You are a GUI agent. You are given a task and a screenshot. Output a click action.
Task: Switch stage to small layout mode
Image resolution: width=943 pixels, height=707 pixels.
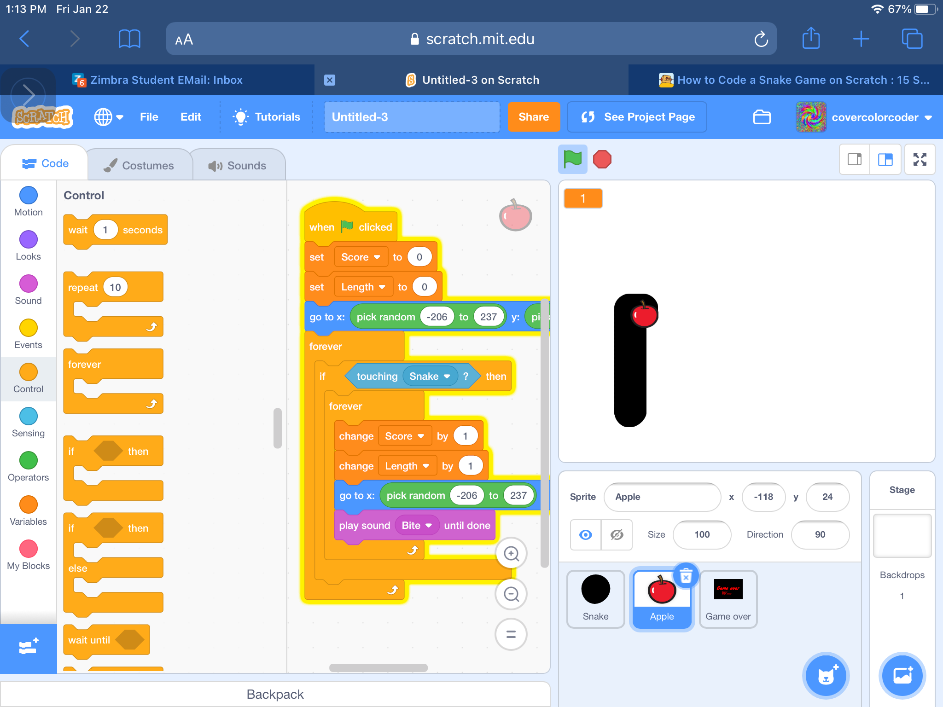[855, 160]
